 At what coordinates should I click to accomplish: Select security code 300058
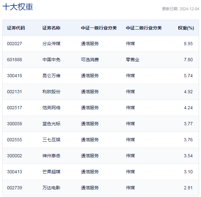[14, 124]
